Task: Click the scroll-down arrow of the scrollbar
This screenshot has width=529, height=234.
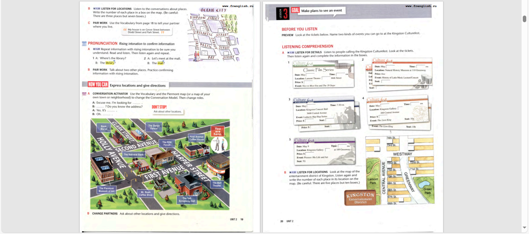Action: coord(524,227)
